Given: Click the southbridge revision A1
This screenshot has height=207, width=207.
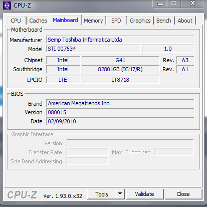Looking at the screenshot, I should point(185,69).
